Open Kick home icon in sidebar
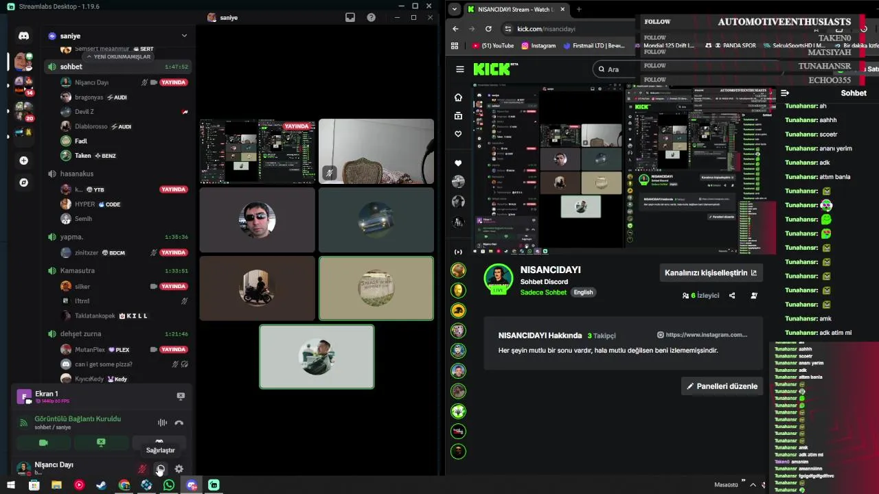Image resolution: width=879 pixels, height=494 pixels. pos(458,97)
